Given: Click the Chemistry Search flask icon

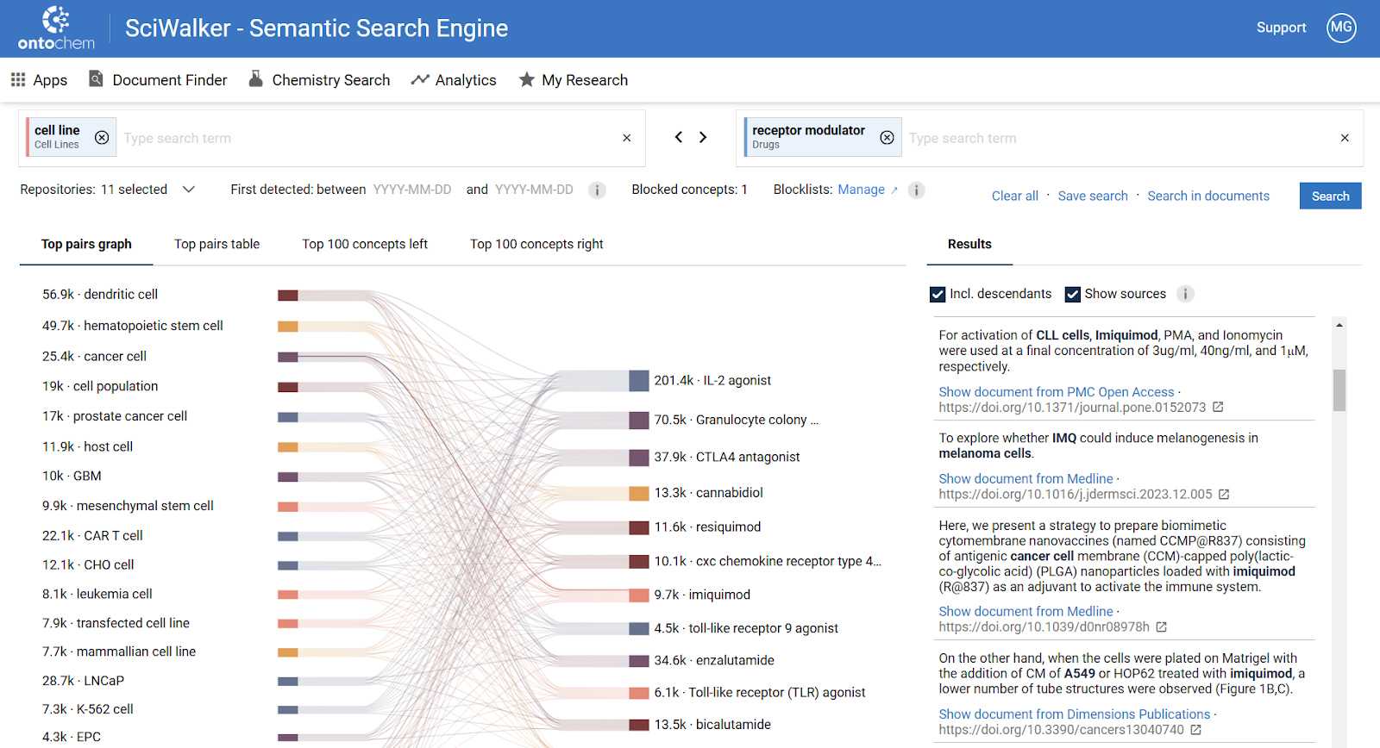Looking at the screenshot, I should (x=256, y=79).
